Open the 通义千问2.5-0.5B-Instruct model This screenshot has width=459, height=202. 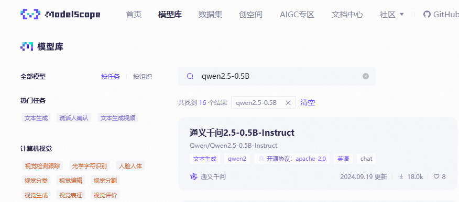pos(242,133)
